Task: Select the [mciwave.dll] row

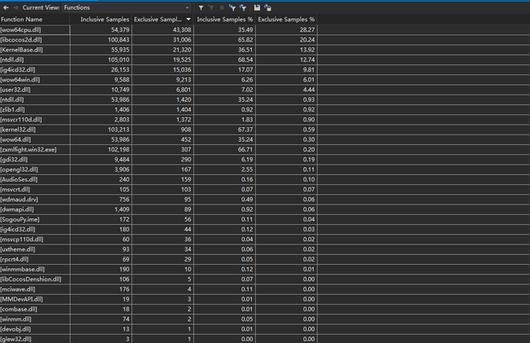Action: coord(158,289)
